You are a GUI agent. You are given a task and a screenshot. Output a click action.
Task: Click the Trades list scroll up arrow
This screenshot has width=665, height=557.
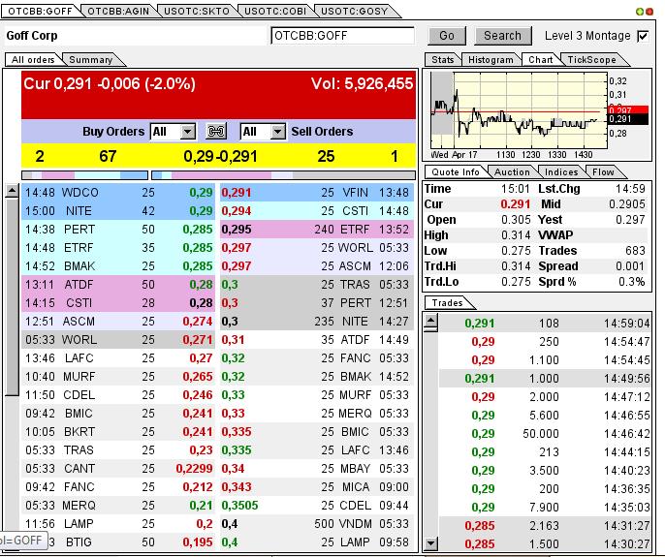point(430,323)
